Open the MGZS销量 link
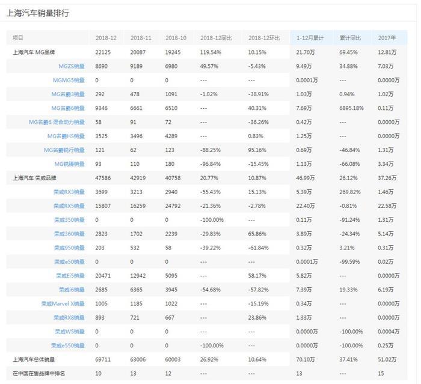 click(72, 66)
